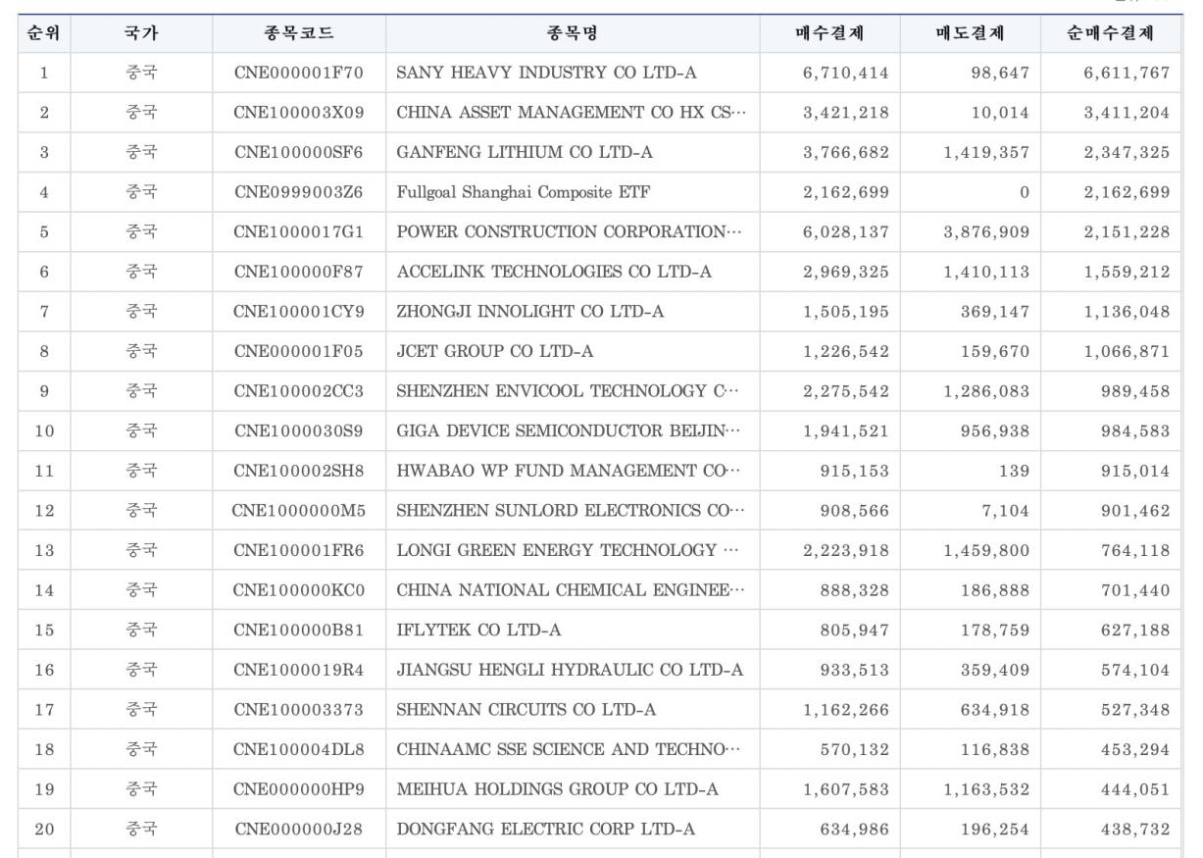Click buy value 1,607,583
Viewport: 1203px width, 858px height.
[845, 787]
